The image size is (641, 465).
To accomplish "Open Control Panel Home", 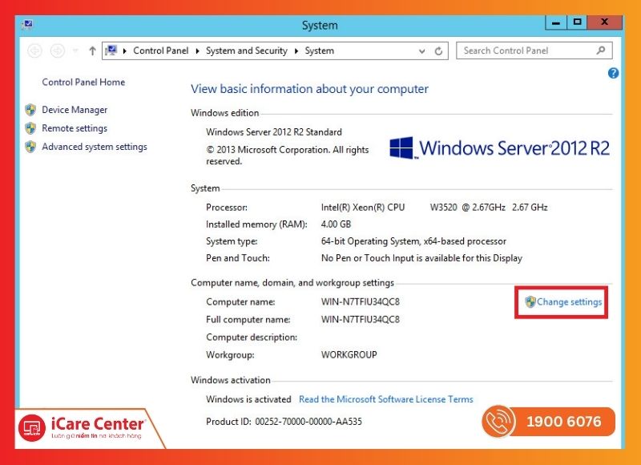I will coord(83,83).
